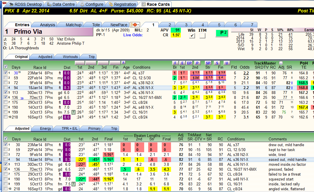
Task: Click the horse name Primo Via
Action: pos(28,31)
